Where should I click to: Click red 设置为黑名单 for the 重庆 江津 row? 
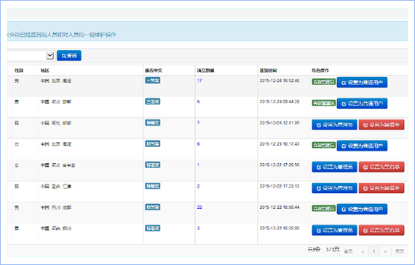(x=382, y=188)
